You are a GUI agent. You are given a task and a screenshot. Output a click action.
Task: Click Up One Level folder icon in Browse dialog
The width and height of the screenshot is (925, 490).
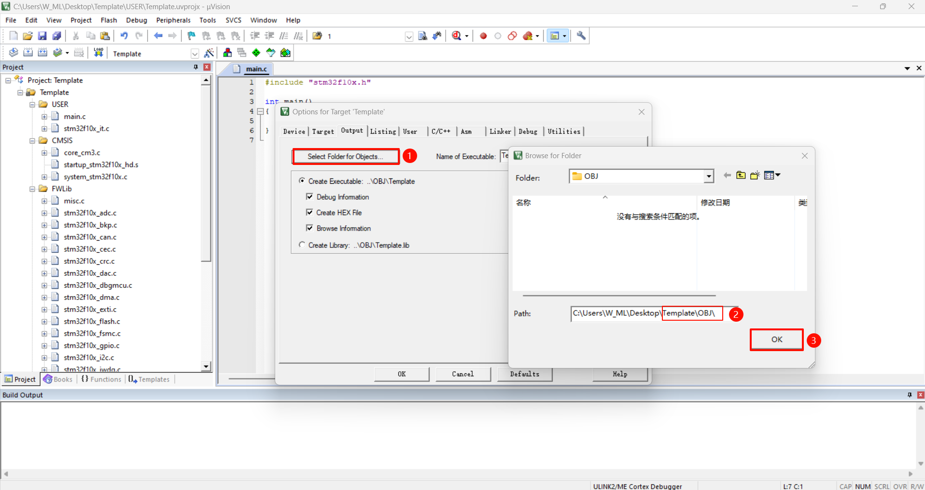point(741,176)
